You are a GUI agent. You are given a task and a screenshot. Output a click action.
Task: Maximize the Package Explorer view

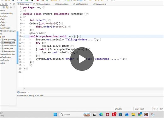pos(14,4)
